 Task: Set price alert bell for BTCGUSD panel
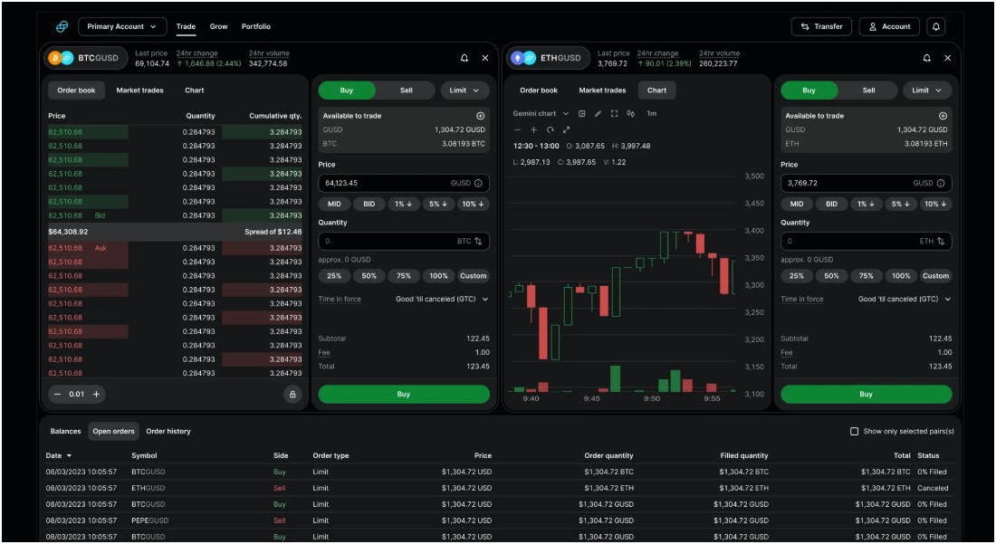tap(464, 58)
